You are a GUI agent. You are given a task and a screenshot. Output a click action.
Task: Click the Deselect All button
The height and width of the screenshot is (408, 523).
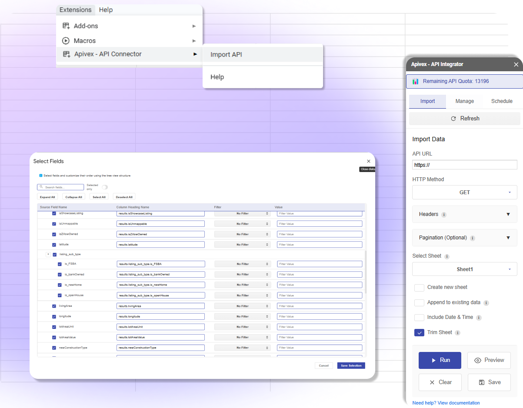coord(124,197)
